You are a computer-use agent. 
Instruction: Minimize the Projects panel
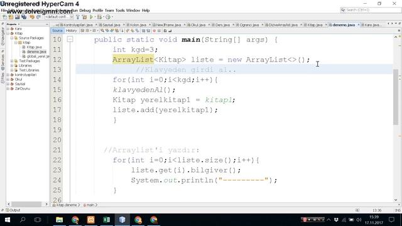[x=47, y=24]
